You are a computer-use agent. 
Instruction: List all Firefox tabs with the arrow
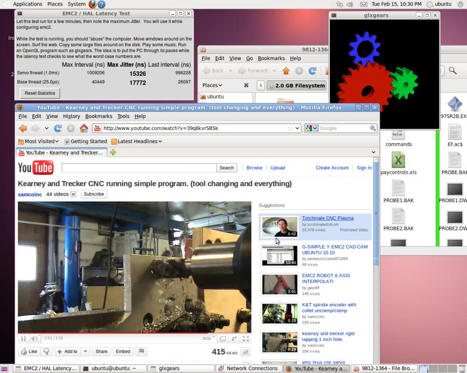(374, 152)
